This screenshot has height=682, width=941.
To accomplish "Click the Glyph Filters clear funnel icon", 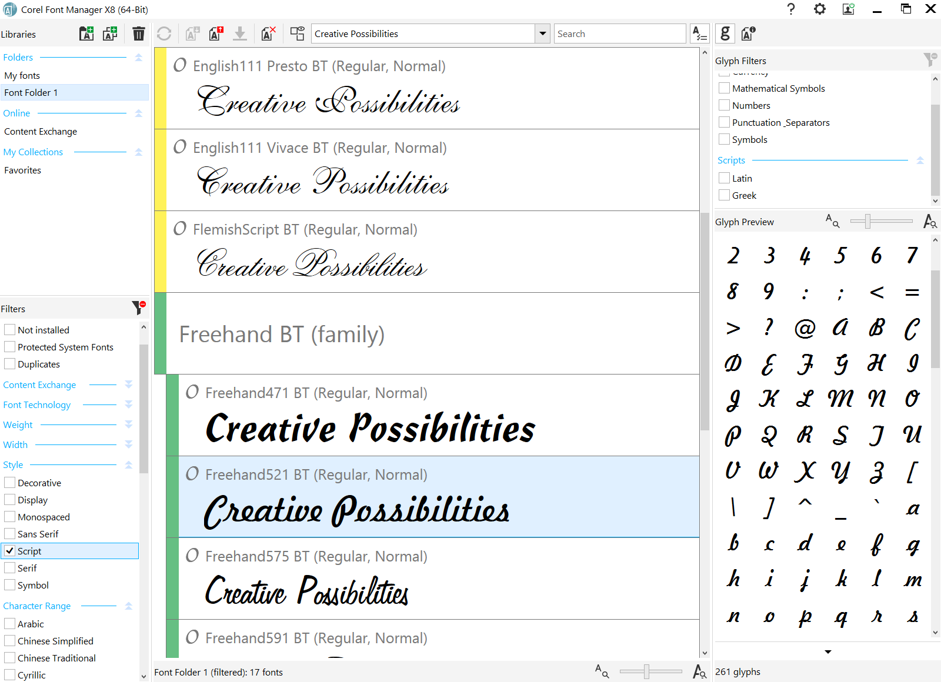I will coord(930,59).
